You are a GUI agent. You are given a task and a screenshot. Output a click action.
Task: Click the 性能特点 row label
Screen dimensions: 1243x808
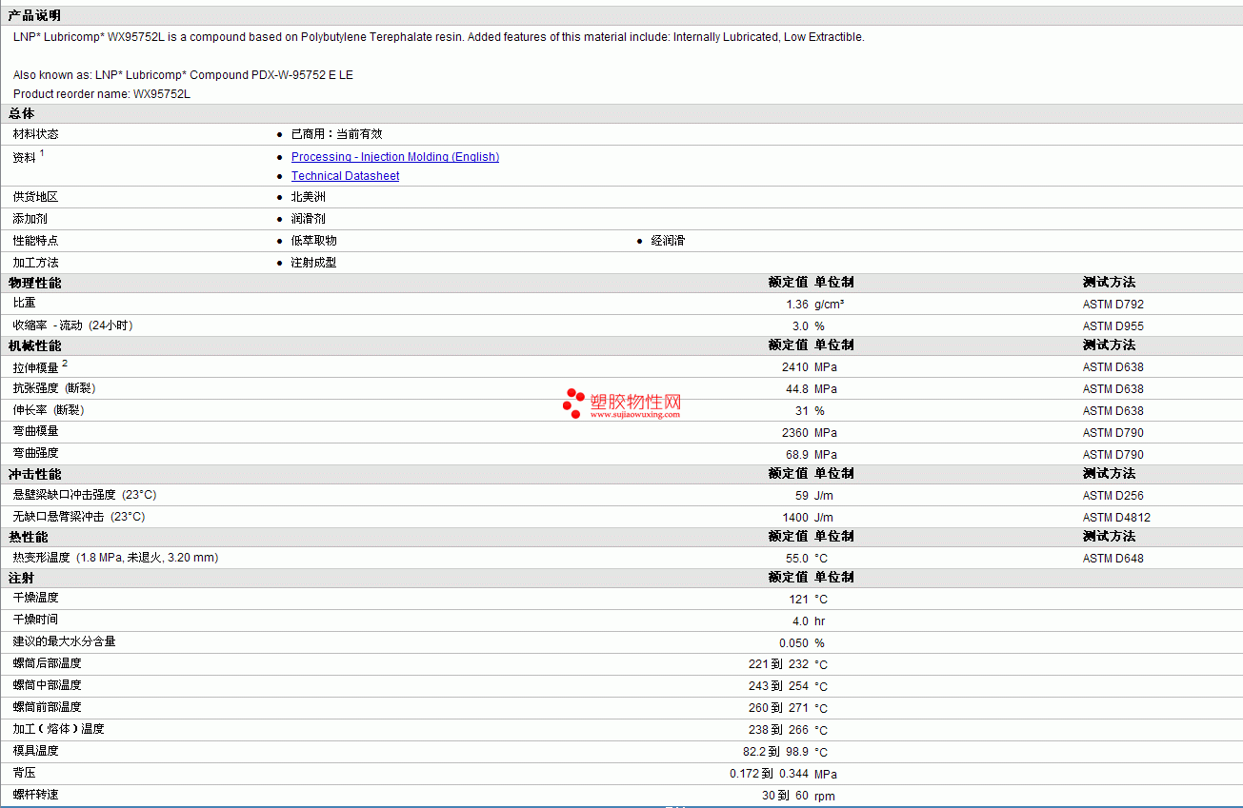35,241
